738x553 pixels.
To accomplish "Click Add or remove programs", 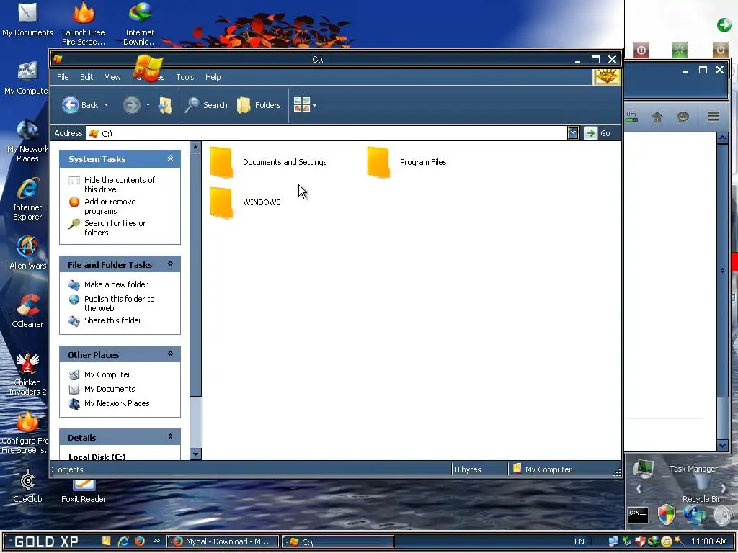I will (x=102, y=207).
